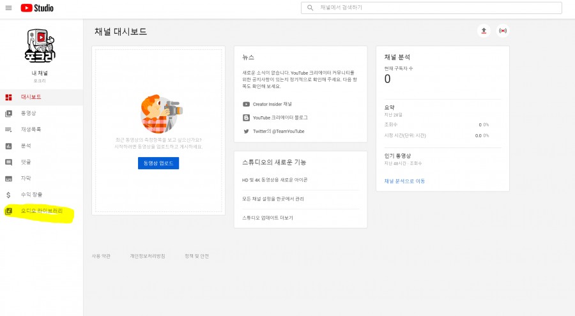575x316 pixels.
Task: Click the 정책 및 안전 footer link
Action: (197, 256)
